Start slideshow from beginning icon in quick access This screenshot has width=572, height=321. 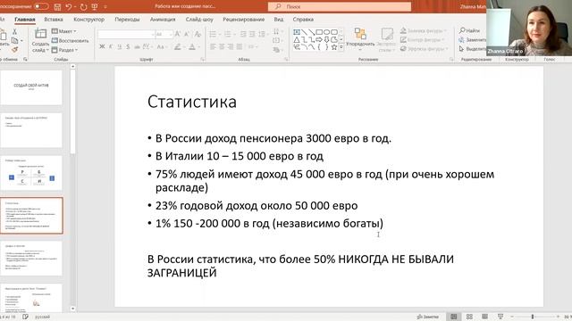(95, 6)
